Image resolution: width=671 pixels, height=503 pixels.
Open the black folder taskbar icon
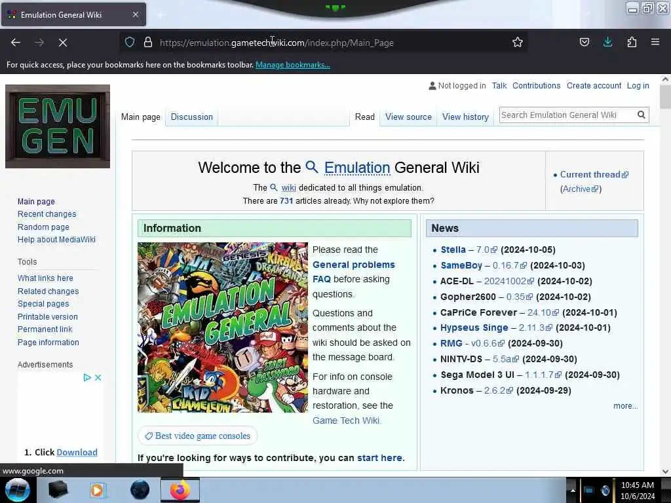tap(58, 490)
